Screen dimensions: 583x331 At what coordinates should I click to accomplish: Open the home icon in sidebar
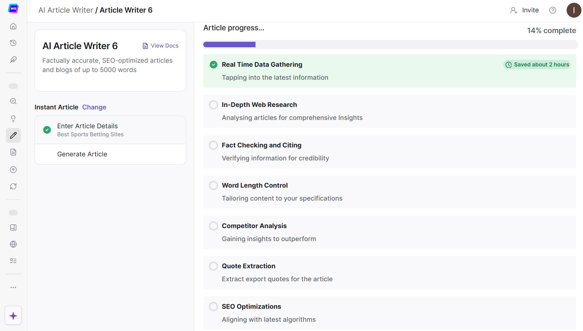pos(13,26)
